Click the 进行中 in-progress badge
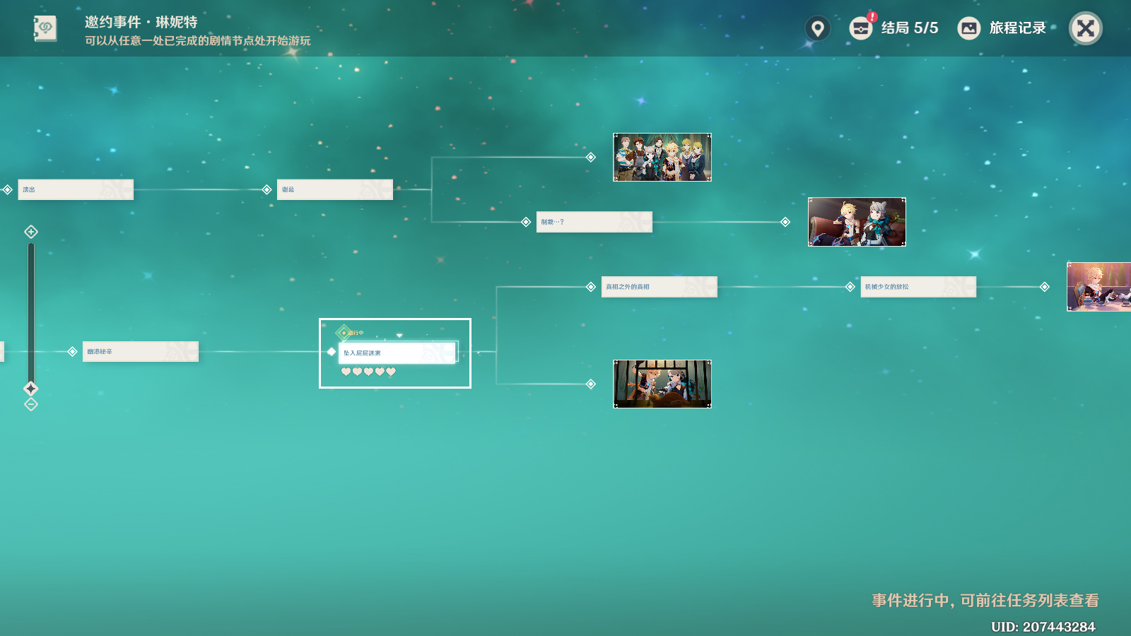The height and width of the screenshot is (636, 1131). click(351, 332)
